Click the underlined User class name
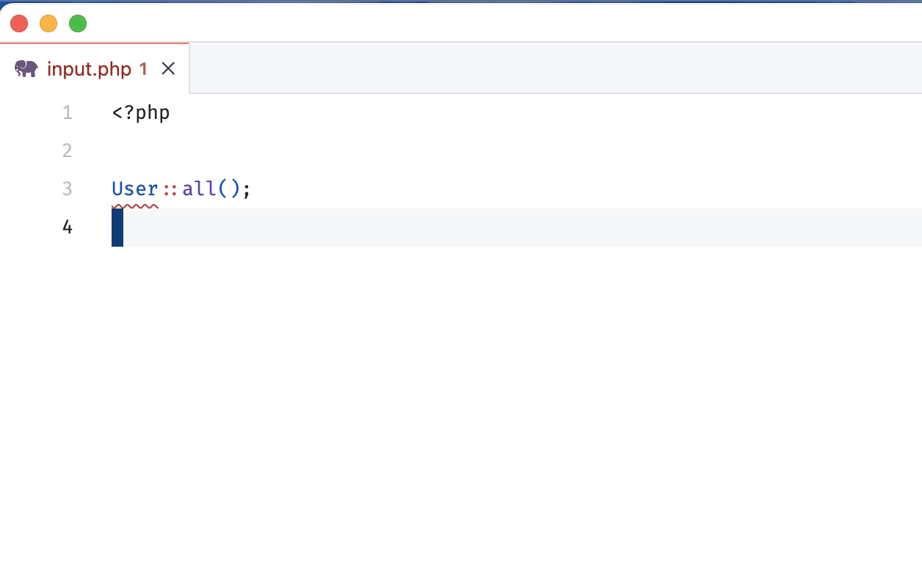This screenshot has width=922, height=580. [x=135, y=189]
